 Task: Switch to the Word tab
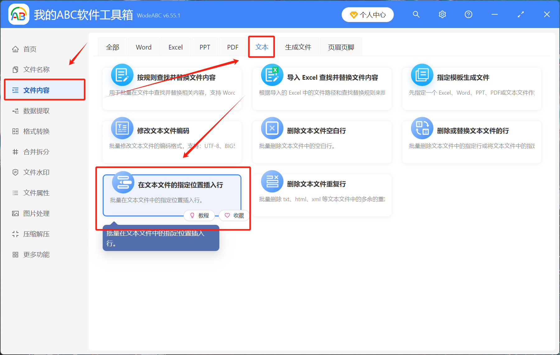pos(143,47)
